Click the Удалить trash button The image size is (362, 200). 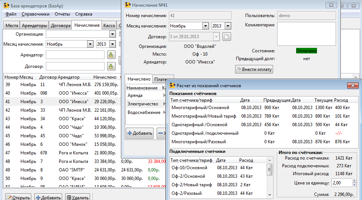(x=77, y=197)
